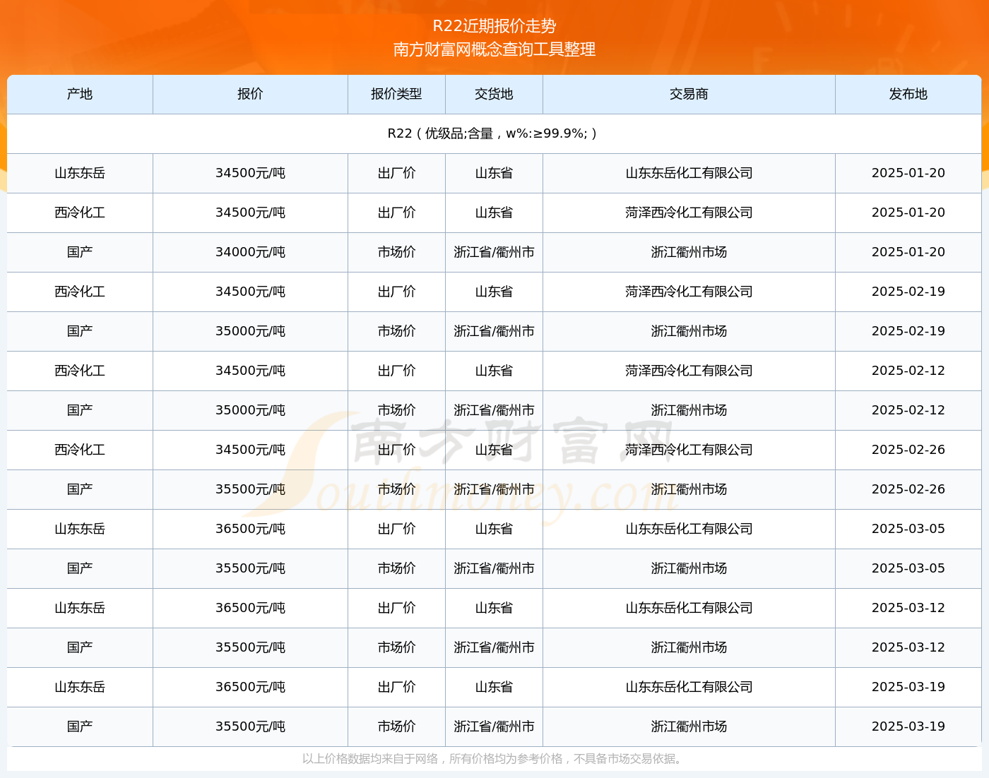Viewport: 989px width, 778px height.
Task: Click 山东东岳 origin in the 2025-03-12 row
Action: 80,608
